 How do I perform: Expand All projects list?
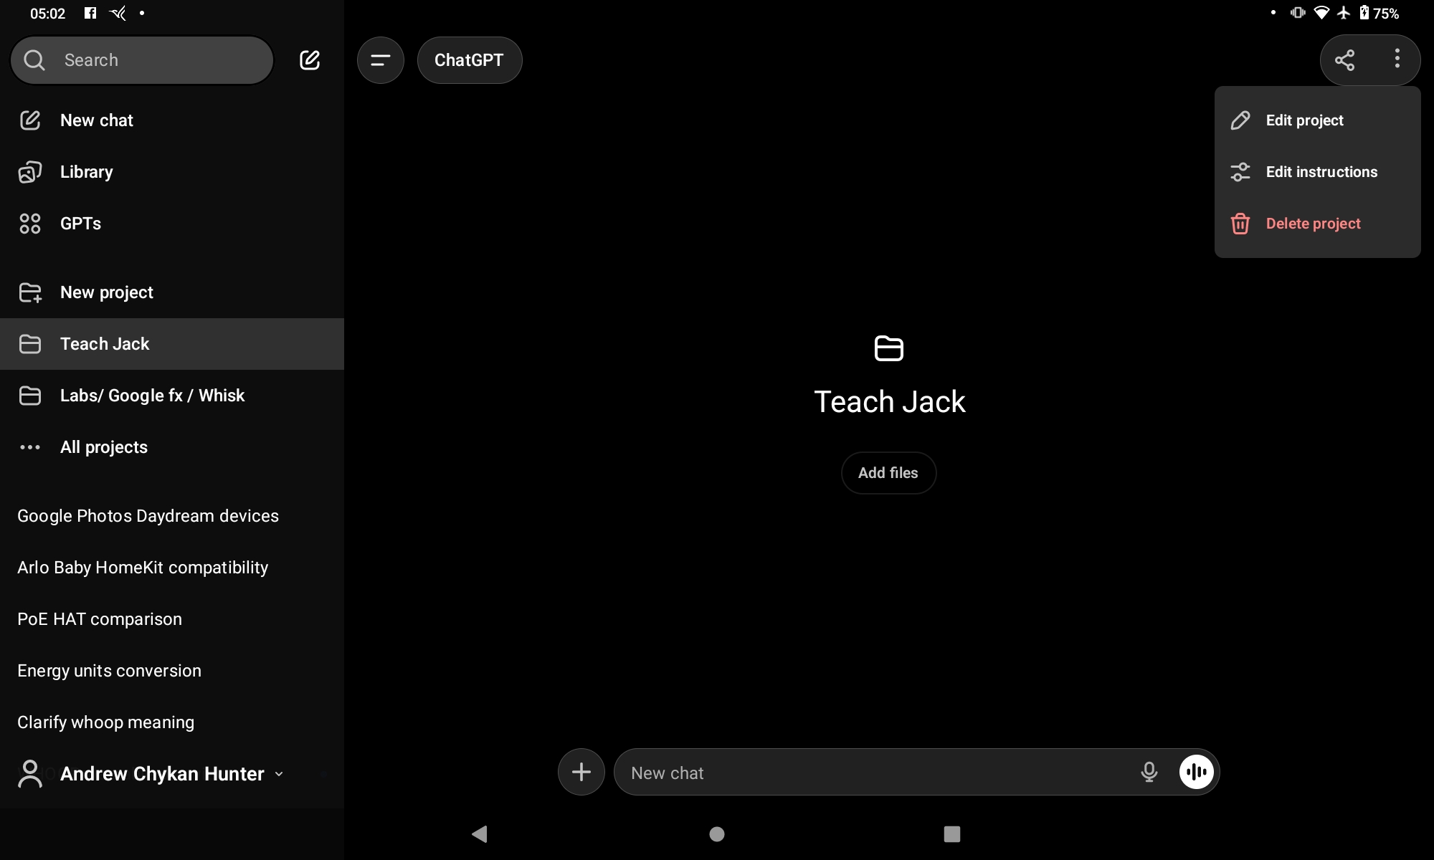(103, 447)
